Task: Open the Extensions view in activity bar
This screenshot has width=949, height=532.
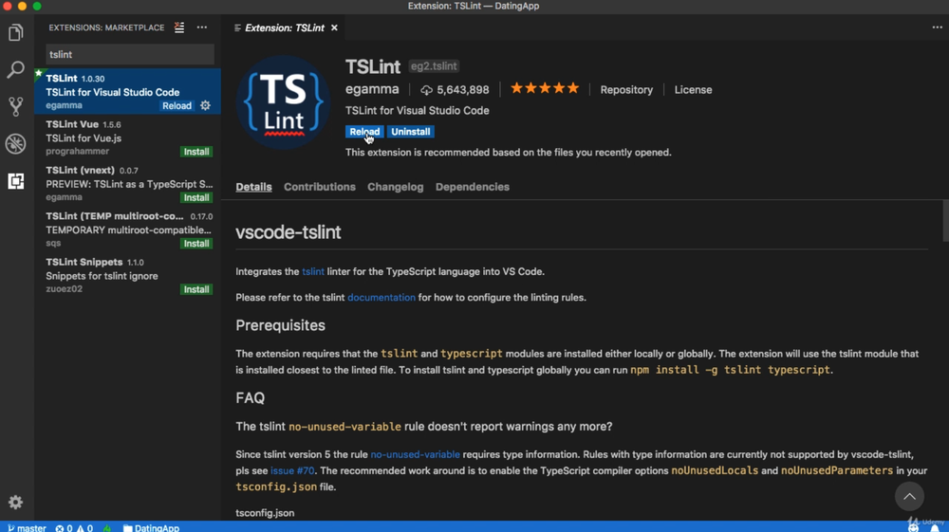Action: click(x=16, y=181)
